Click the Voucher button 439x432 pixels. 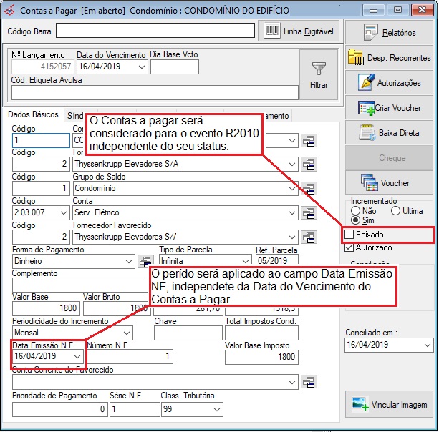point(389,183)
